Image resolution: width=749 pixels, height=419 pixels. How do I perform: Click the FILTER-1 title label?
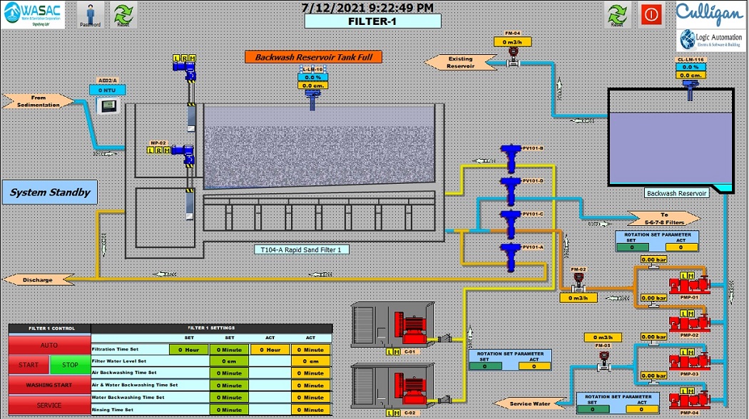372,21
